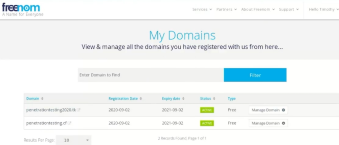Focus the Enter Domain to Find field
The image size is (339, 145).
point(151,75)
